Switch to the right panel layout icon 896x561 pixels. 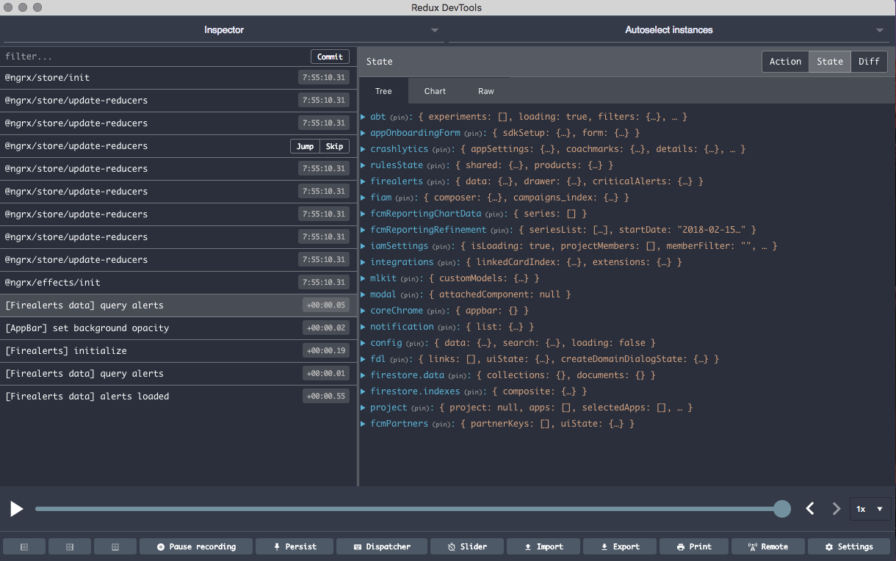point(115,546)
